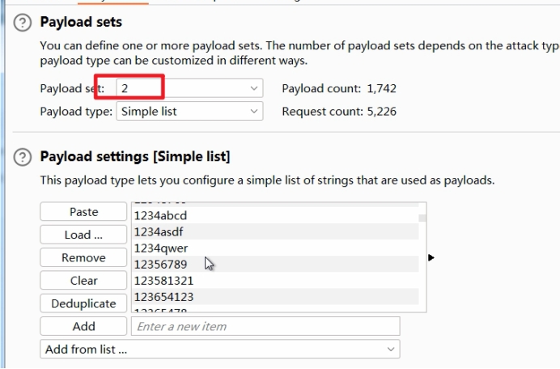Click the payload list scrollbar thumb
This screenshot has width=560, height=369.
click(422, 218)
